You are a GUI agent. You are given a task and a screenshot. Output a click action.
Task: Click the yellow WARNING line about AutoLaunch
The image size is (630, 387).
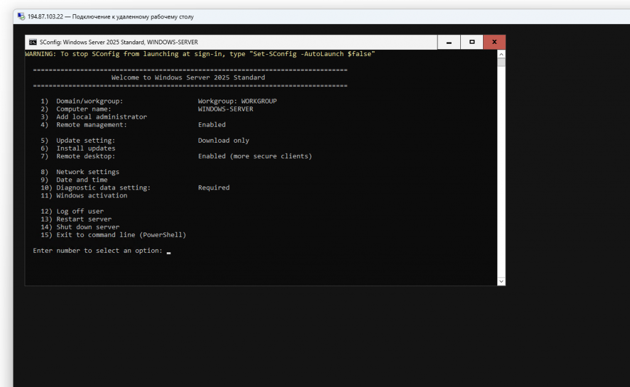coord(200,54)
